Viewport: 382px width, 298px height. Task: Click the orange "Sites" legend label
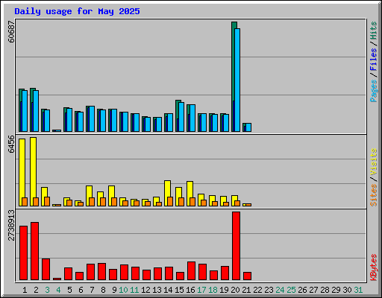pos(374,195)
